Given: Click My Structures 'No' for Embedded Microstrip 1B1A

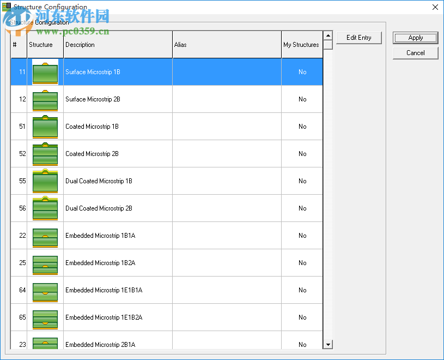Looking at the screenshot, I should 302,236.
